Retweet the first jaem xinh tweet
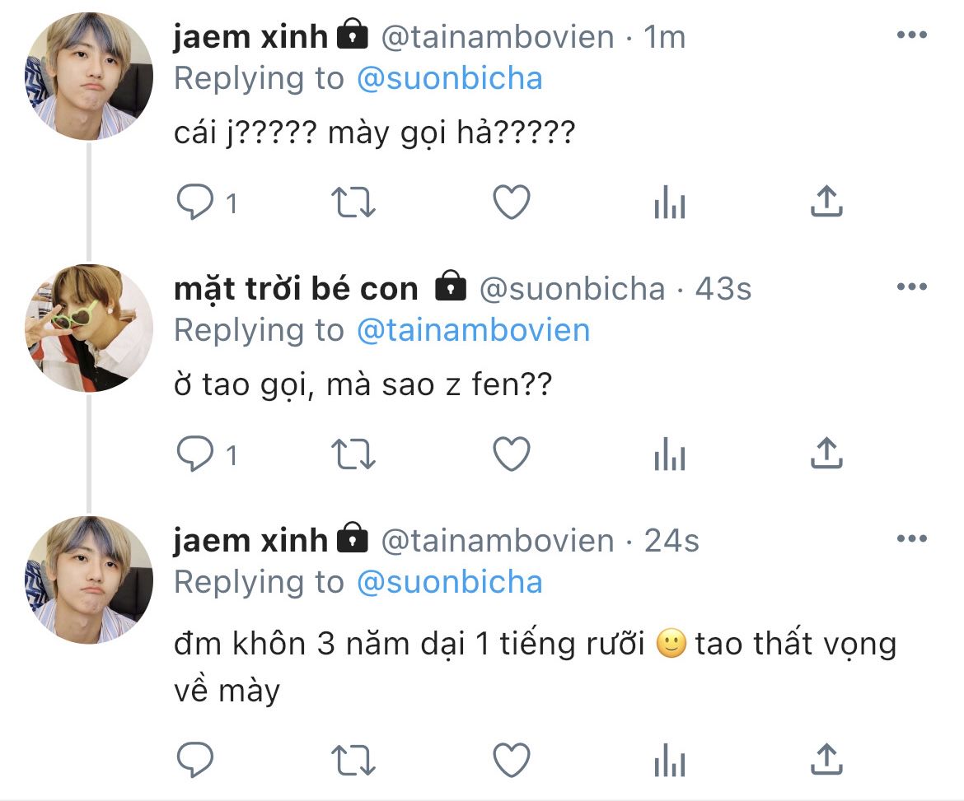Screen dimensions: 964x801 (x=353, y=203)
